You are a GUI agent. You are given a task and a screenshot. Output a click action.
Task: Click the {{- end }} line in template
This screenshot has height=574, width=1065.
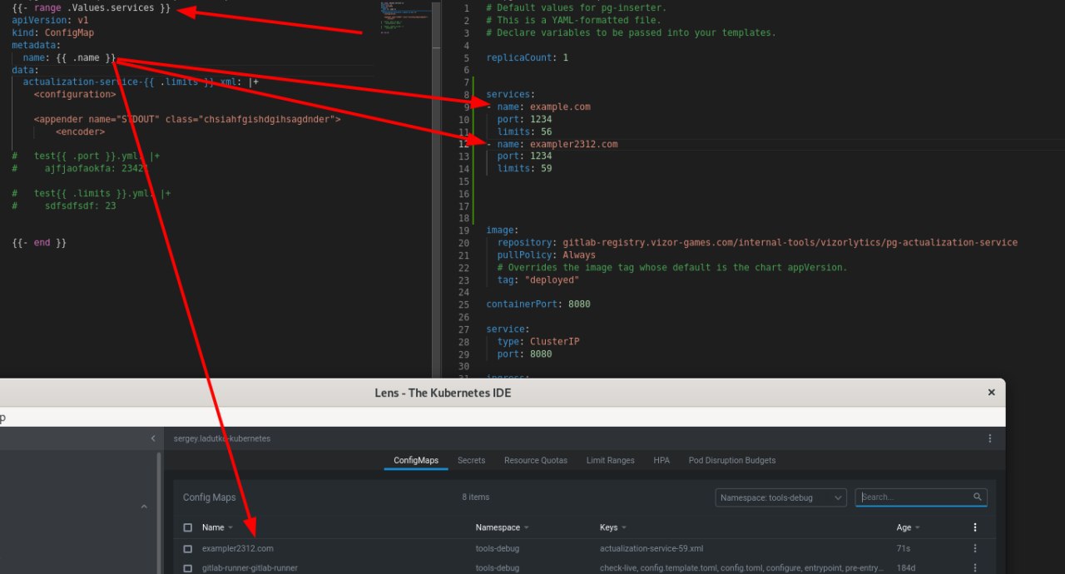39,243
